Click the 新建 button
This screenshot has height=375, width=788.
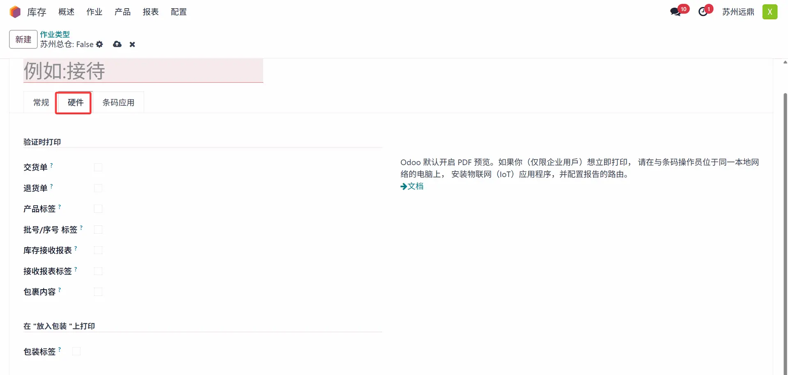[23, 39]
